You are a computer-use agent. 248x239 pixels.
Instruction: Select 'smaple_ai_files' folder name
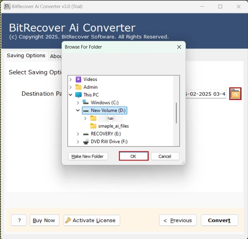click(x=113, y=126)
